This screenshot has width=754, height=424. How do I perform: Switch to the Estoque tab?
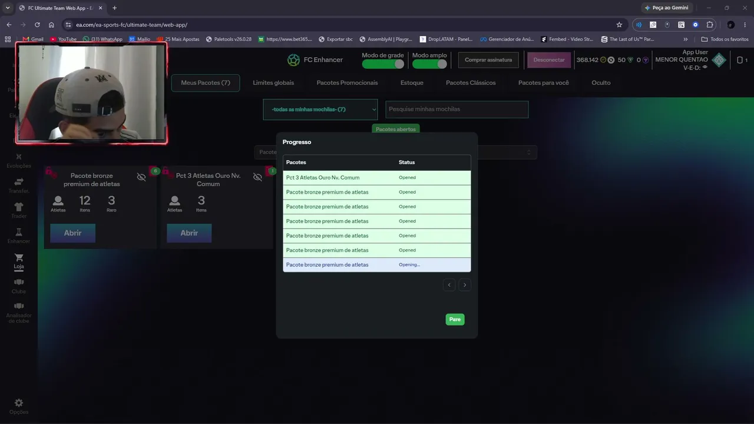coord(412,83)
